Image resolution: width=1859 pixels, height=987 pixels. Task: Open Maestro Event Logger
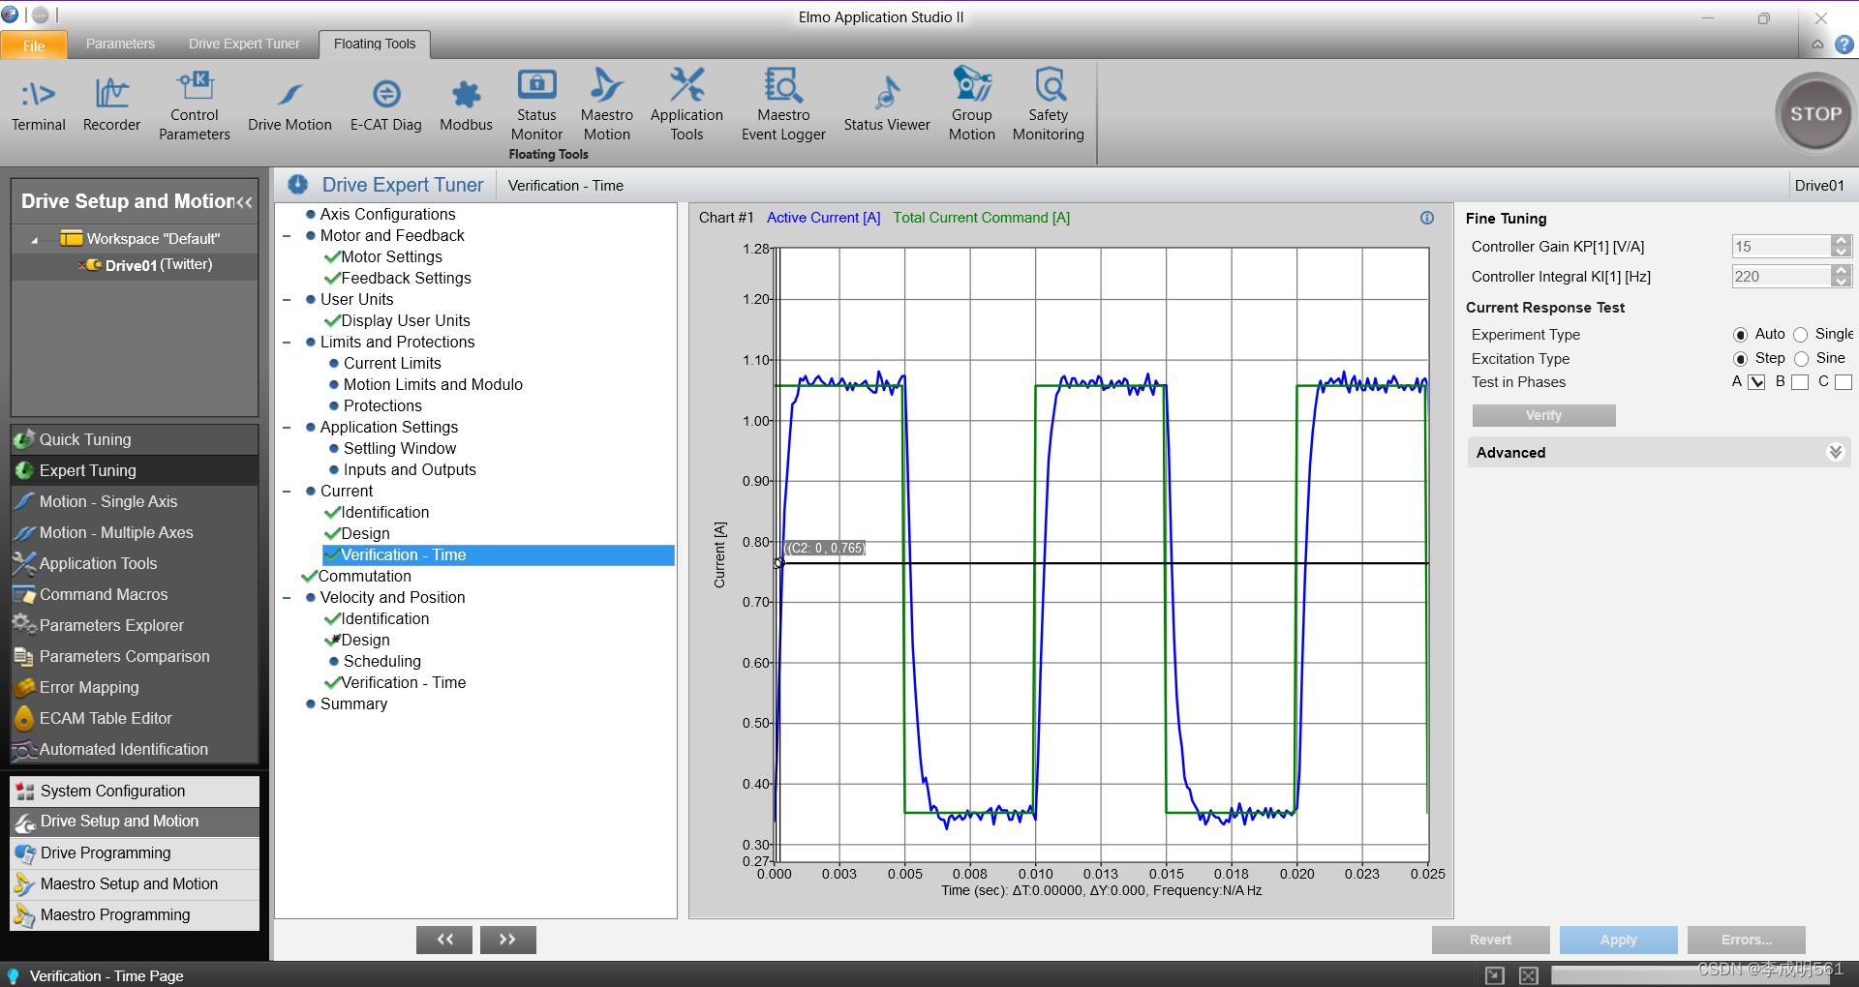tap(783, 106)
